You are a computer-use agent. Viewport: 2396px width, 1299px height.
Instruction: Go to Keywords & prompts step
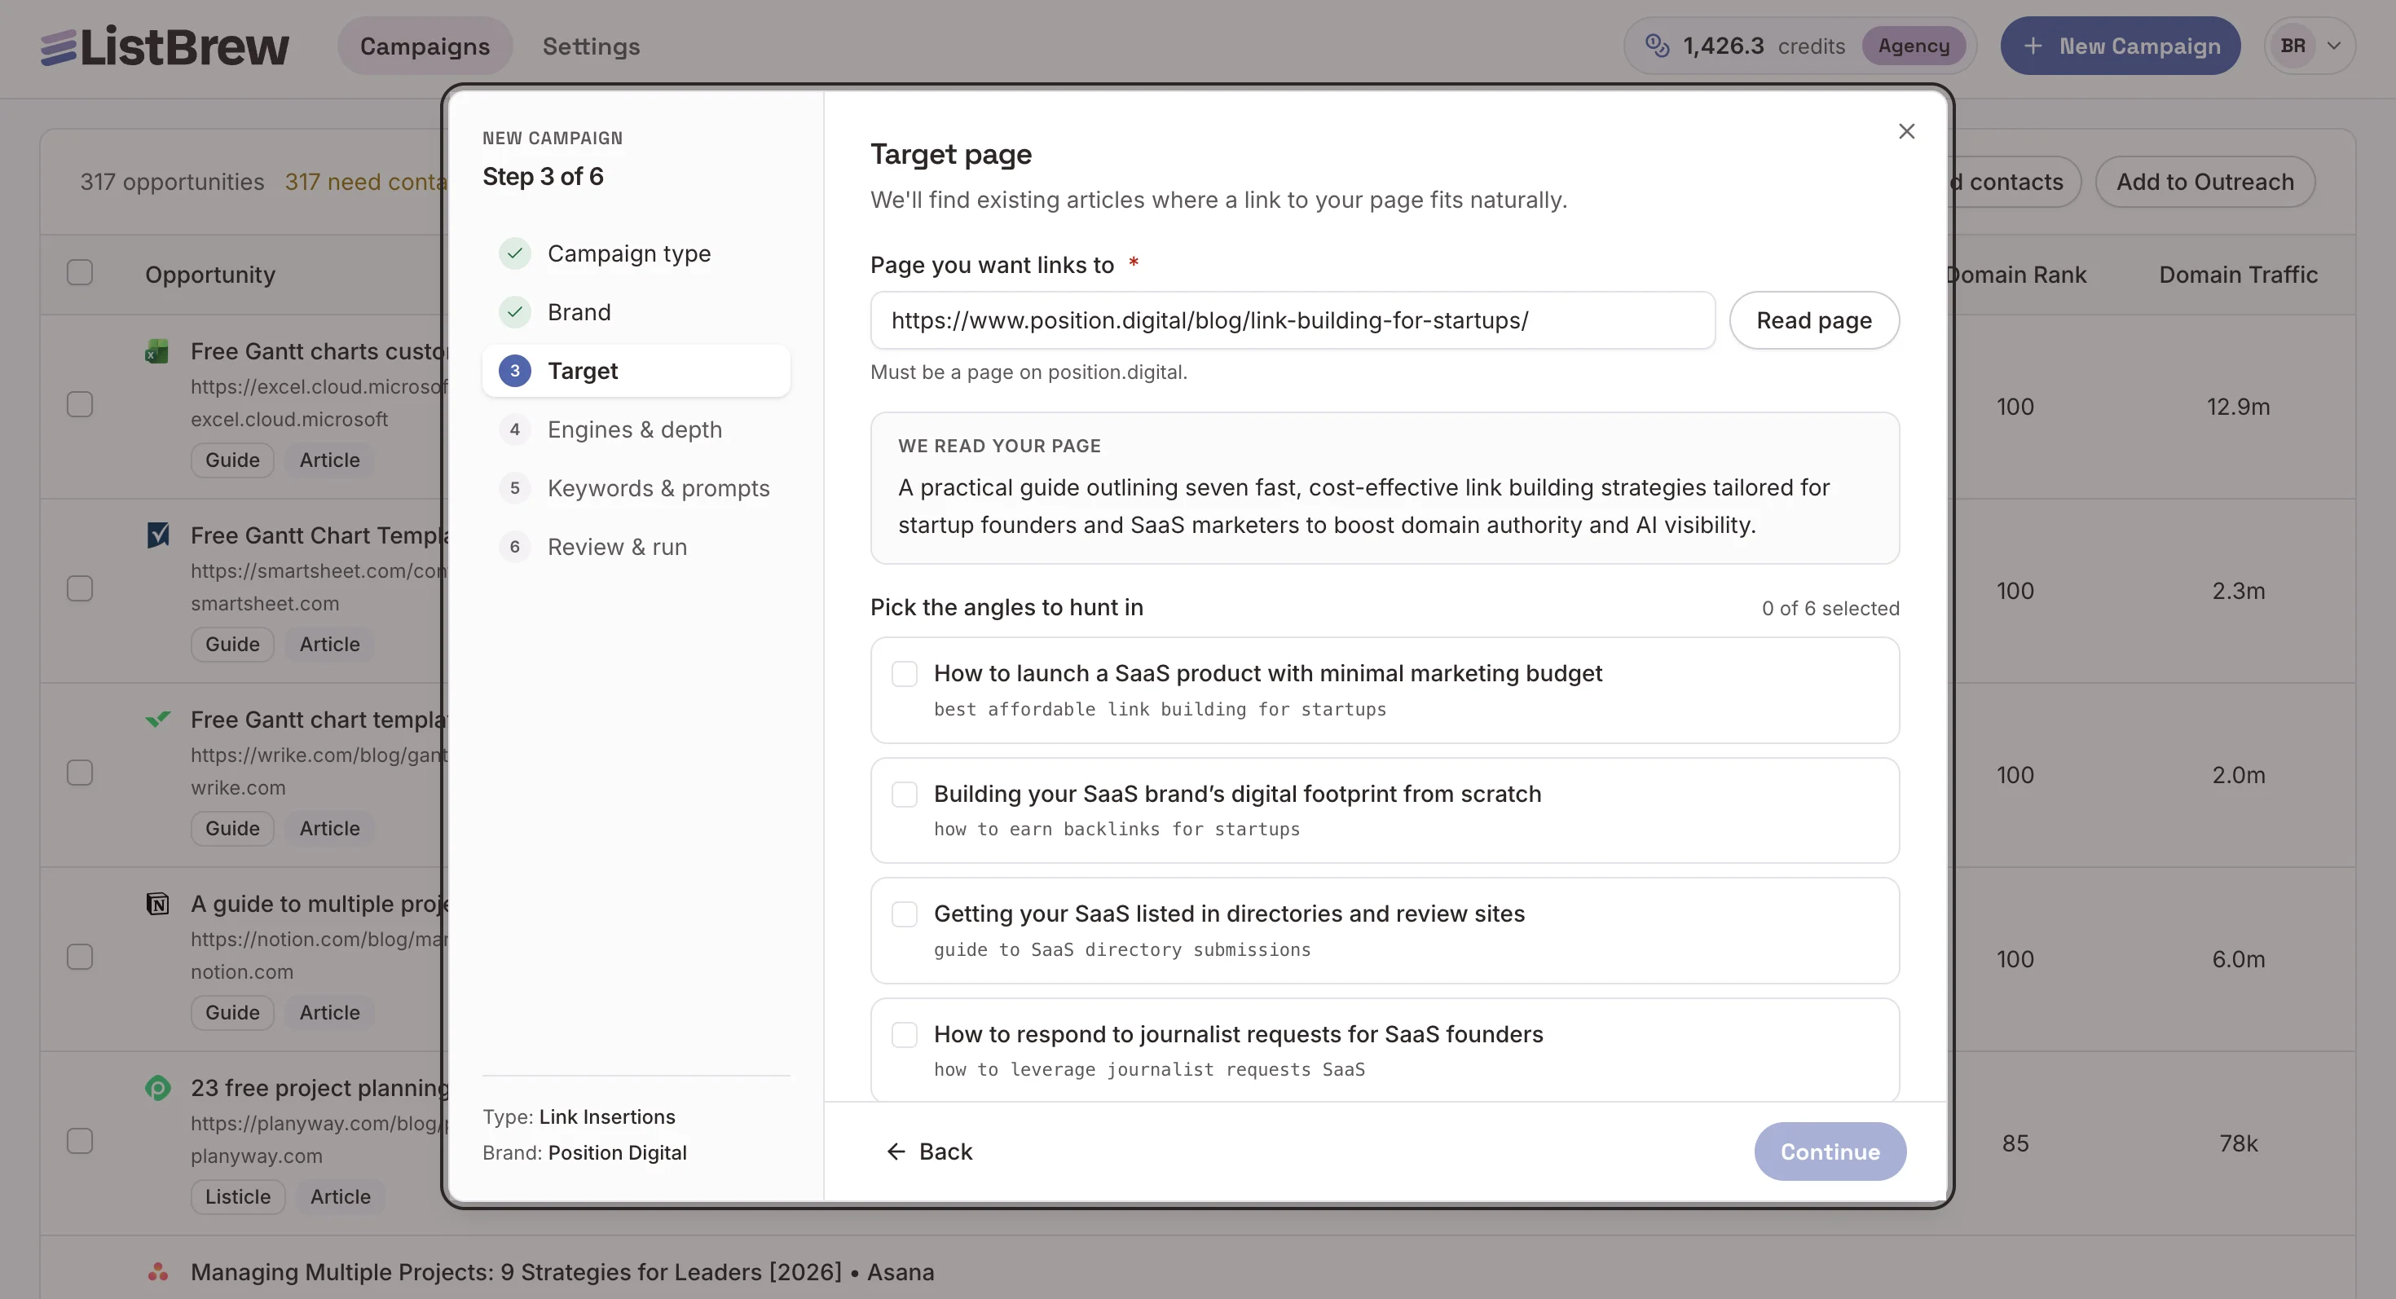[636, 487]
